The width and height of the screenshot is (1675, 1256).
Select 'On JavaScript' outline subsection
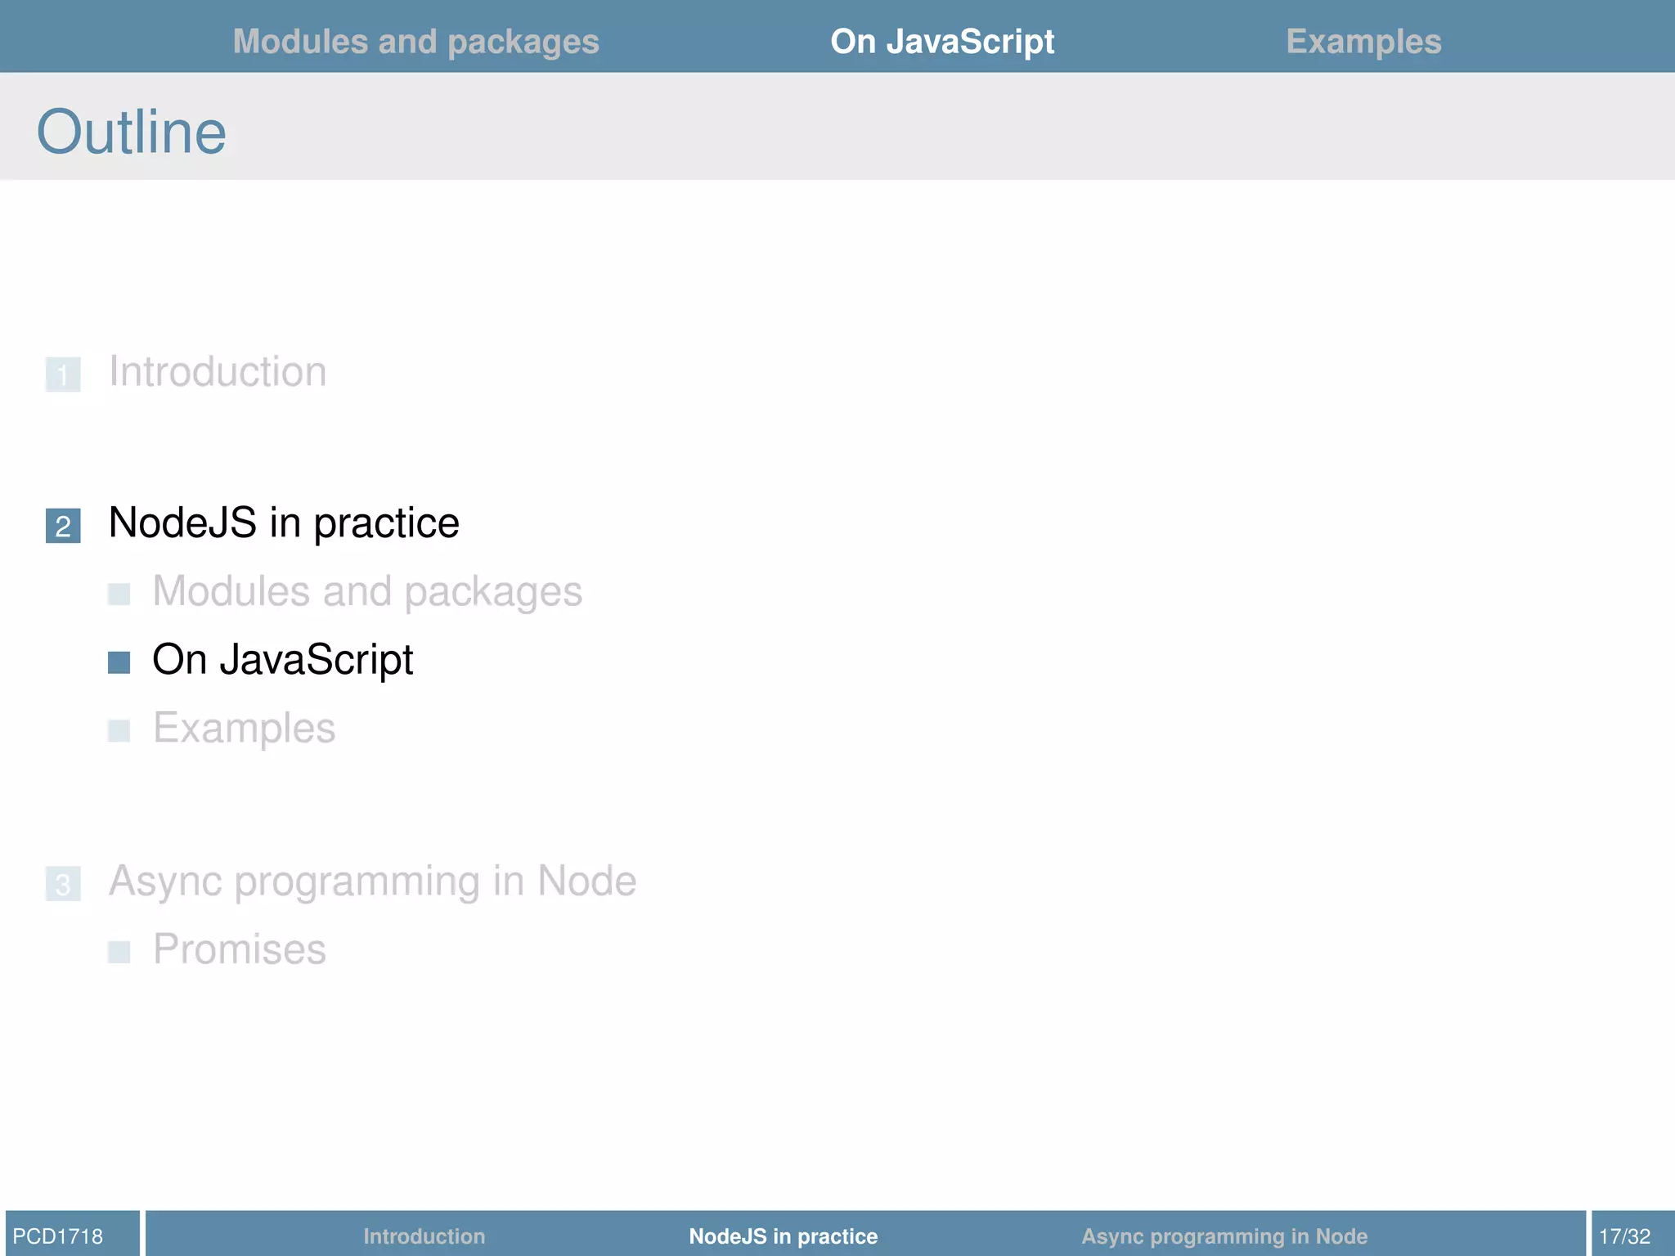click(283, 660)
